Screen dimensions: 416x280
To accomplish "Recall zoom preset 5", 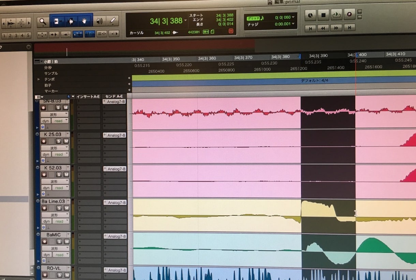I will pos(28,35).
